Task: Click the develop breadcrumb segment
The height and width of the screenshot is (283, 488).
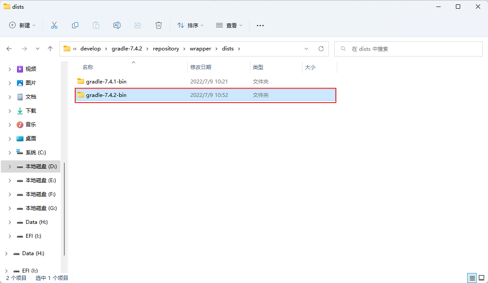Action: (90, 49)
